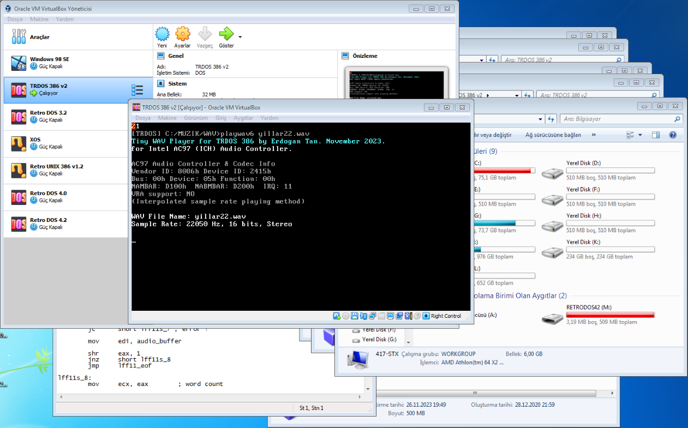Click the RETRODOS42 red usage bar

[x=611, y=315]
